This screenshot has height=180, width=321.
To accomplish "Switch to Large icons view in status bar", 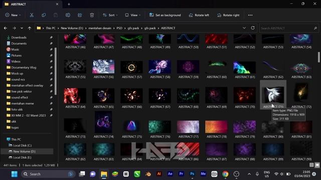I will pyautogui.click(x=317, y=165).
